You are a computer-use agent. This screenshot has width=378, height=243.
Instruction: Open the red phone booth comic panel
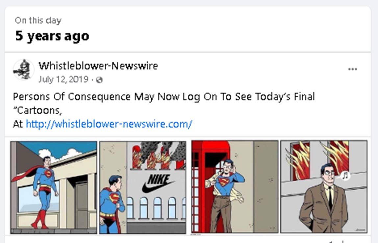click(x=235, y=187)
